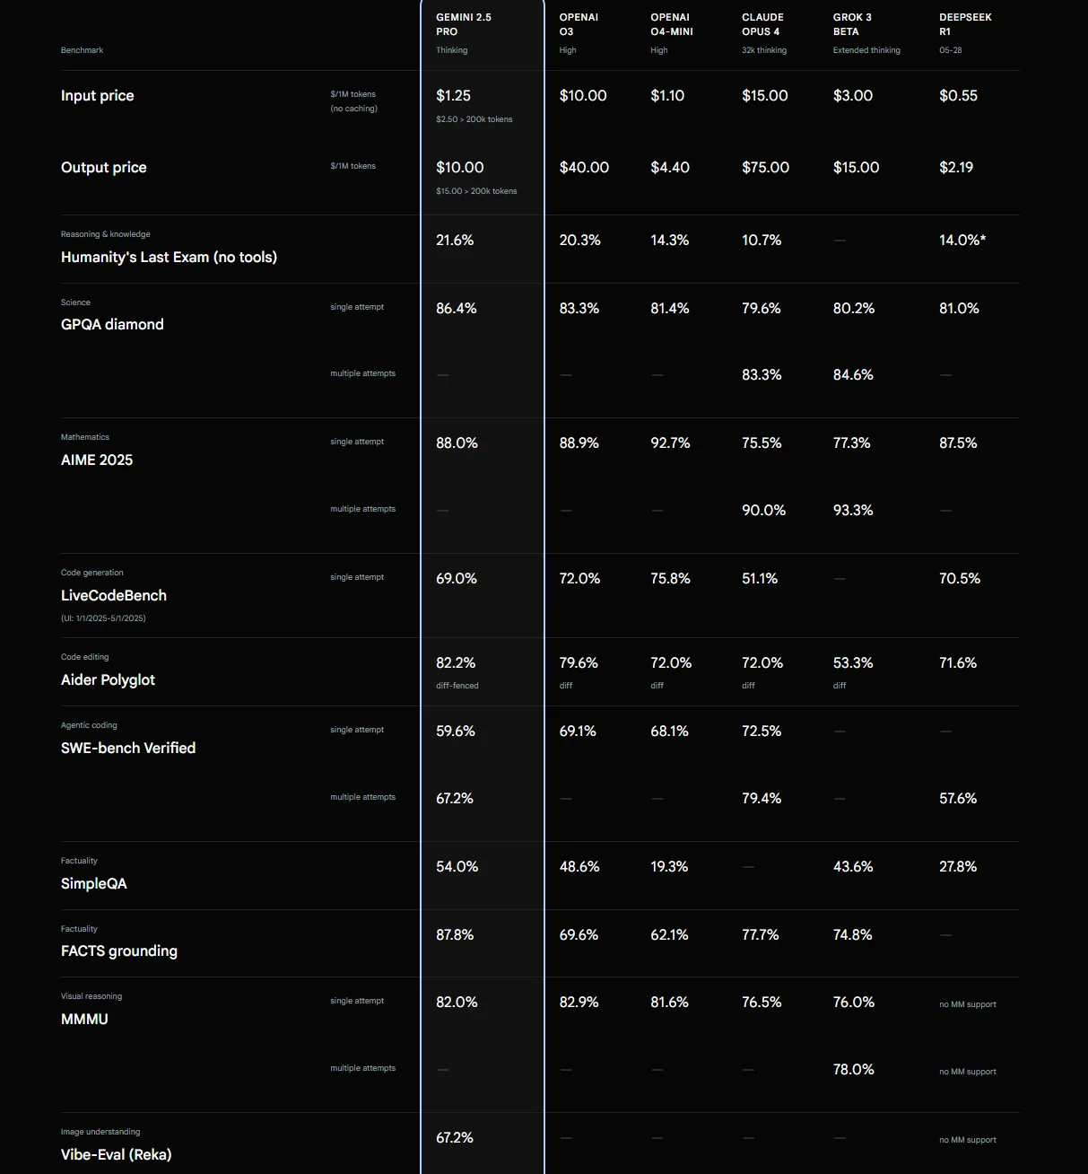Click DeepSeek R1 input price $0.55
The height and width of the screenshot is (1174, 1088).
tap(958, 95)
